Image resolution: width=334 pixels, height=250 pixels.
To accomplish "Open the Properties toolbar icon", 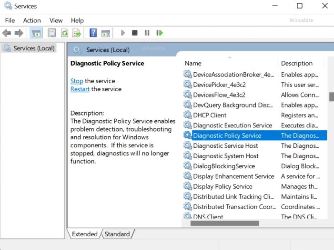I will (52, 33).
